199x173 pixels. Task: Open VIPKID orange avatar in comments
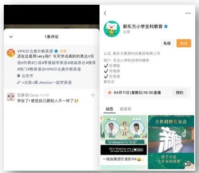point(11,53)
